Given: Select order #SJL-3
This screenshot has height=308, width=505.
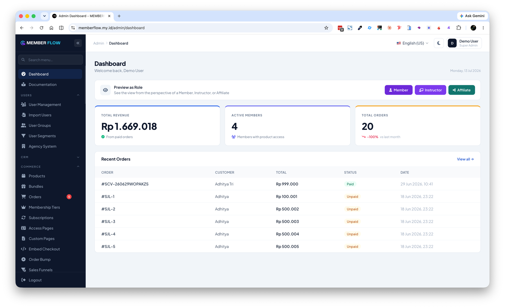Looking at the screenshot, I should 108,221.
